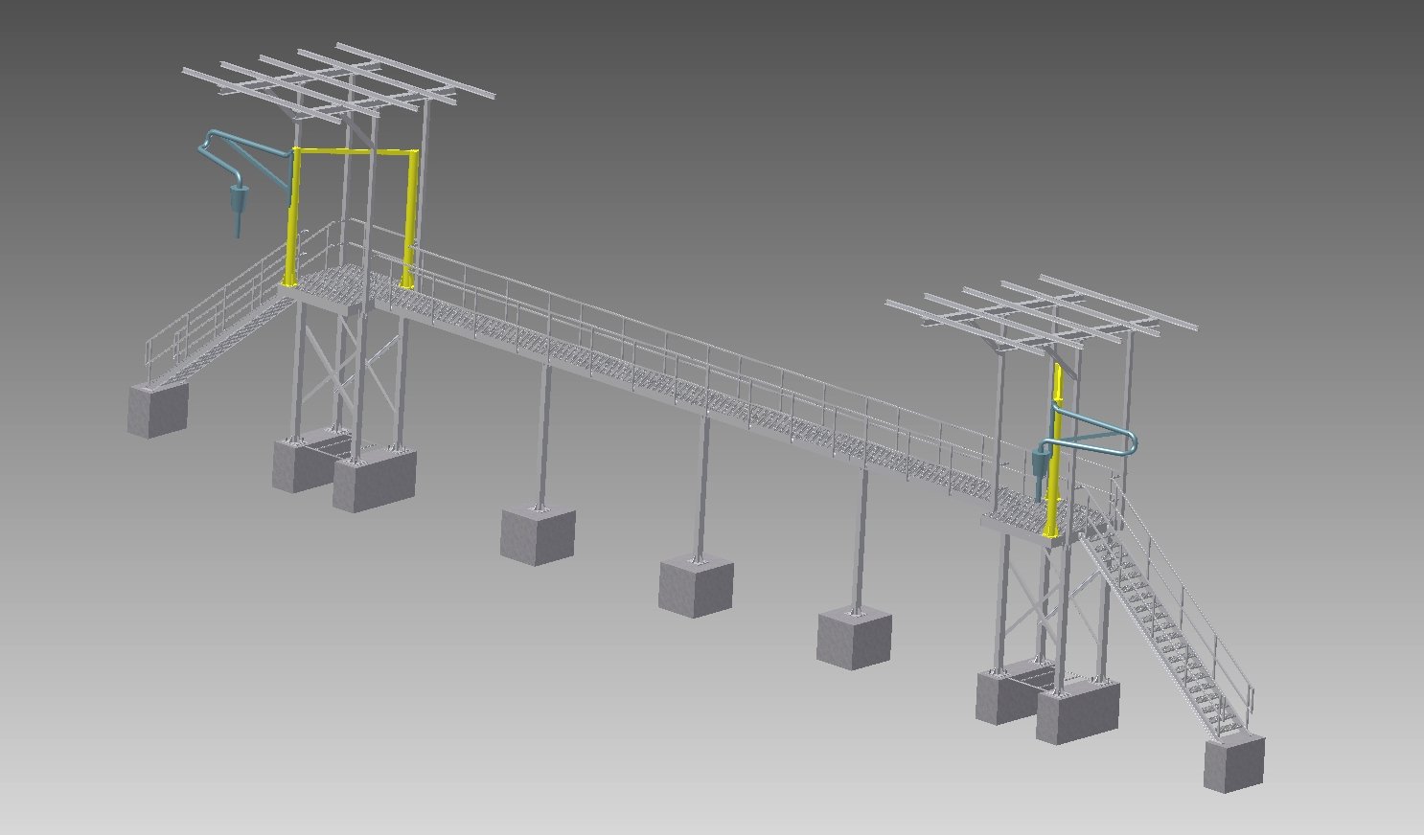Select concrete footing at right staircase bottom

click(1234, 762)
